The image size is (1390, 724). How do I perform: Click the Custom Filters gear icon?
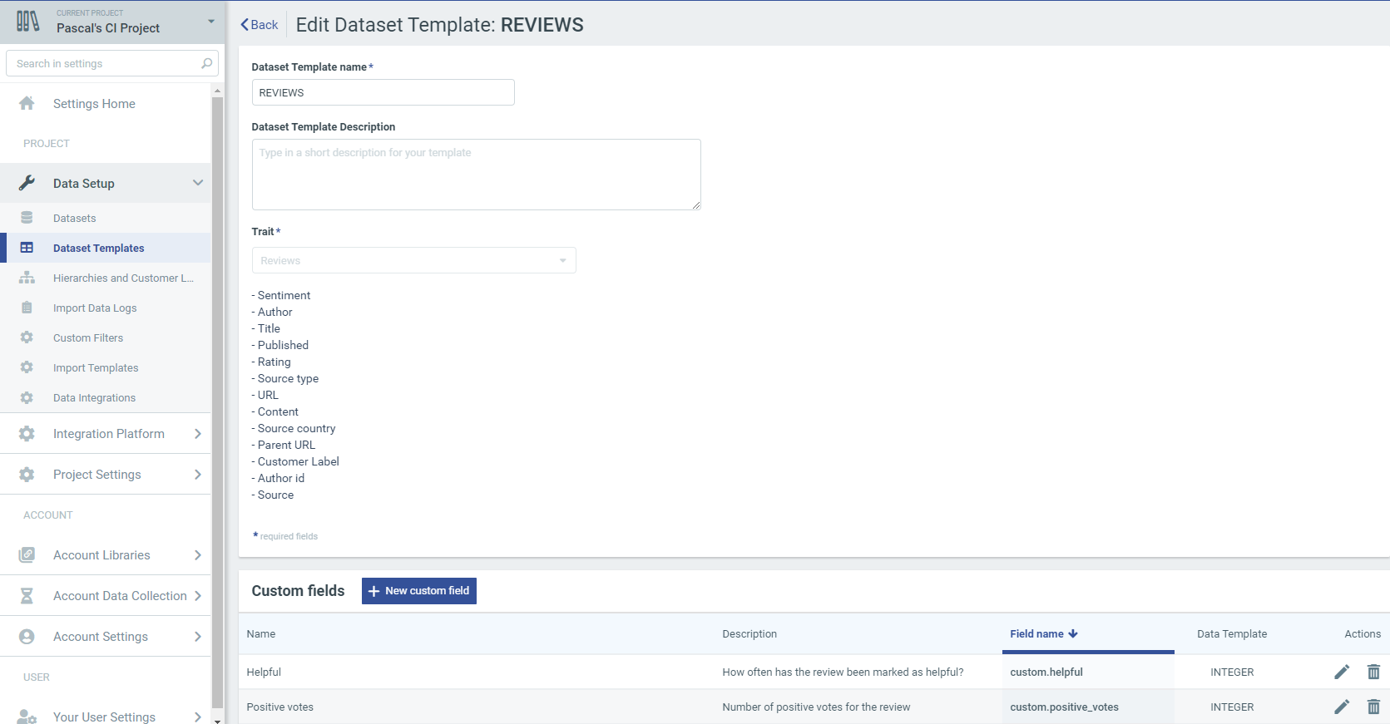click(27, 337)
